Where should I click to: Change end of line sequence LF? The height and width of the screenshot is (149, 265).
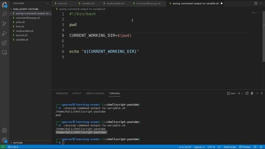click(x=219, y=147)
